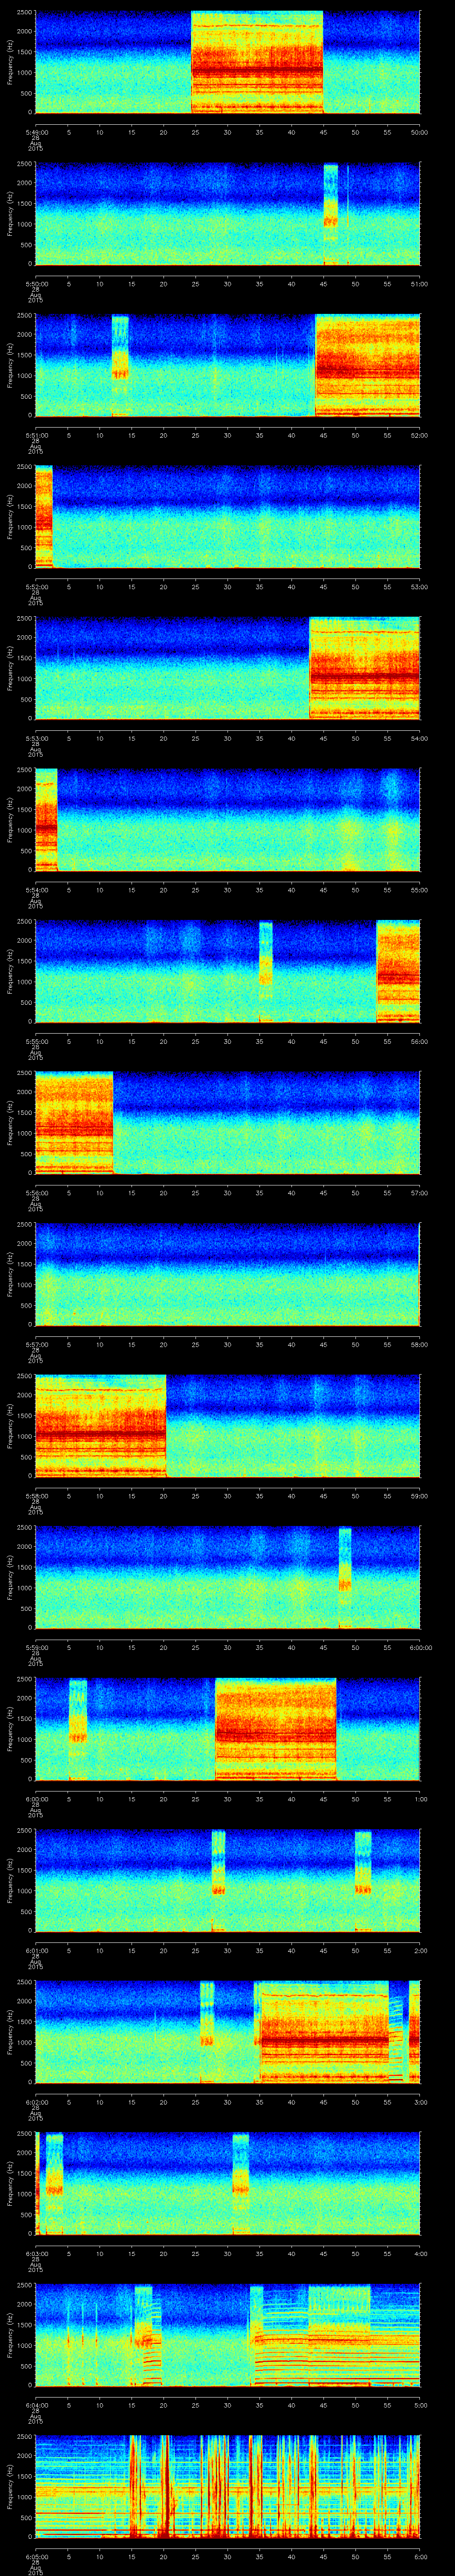
Task: Click the red burst starting the 5:58 spectrogram
Action: (x=100, y=1425)
